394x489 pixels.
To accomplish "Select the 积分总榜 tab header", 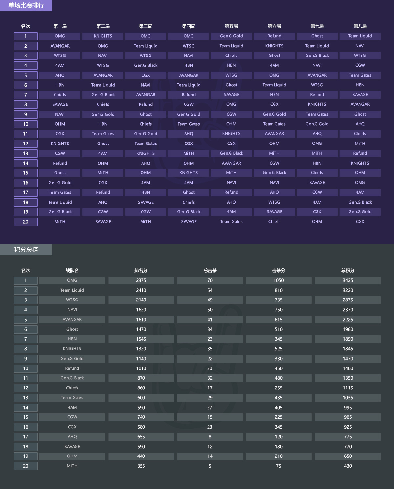I will pyautogui.click(x=26, y=250).
